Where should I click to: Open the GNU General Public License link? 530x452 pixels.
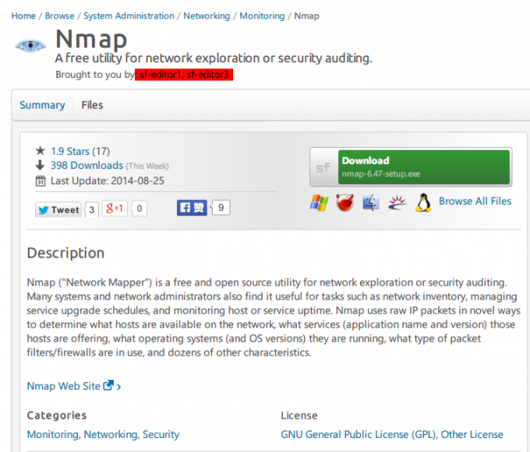tap(359, 434)
